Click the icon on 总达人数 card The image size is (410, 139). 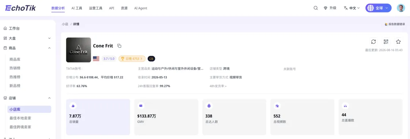209,106
